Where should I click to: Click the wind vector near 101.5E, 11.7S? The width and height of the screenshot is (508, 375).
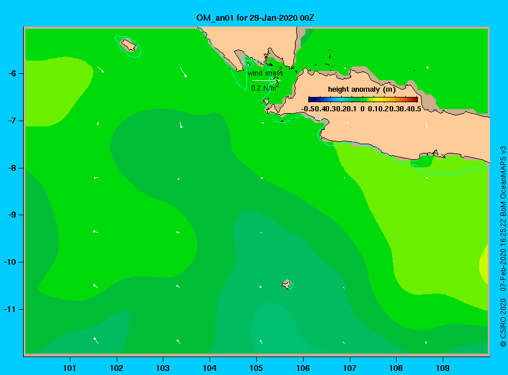pyautogui.click(x=96, y=340)
